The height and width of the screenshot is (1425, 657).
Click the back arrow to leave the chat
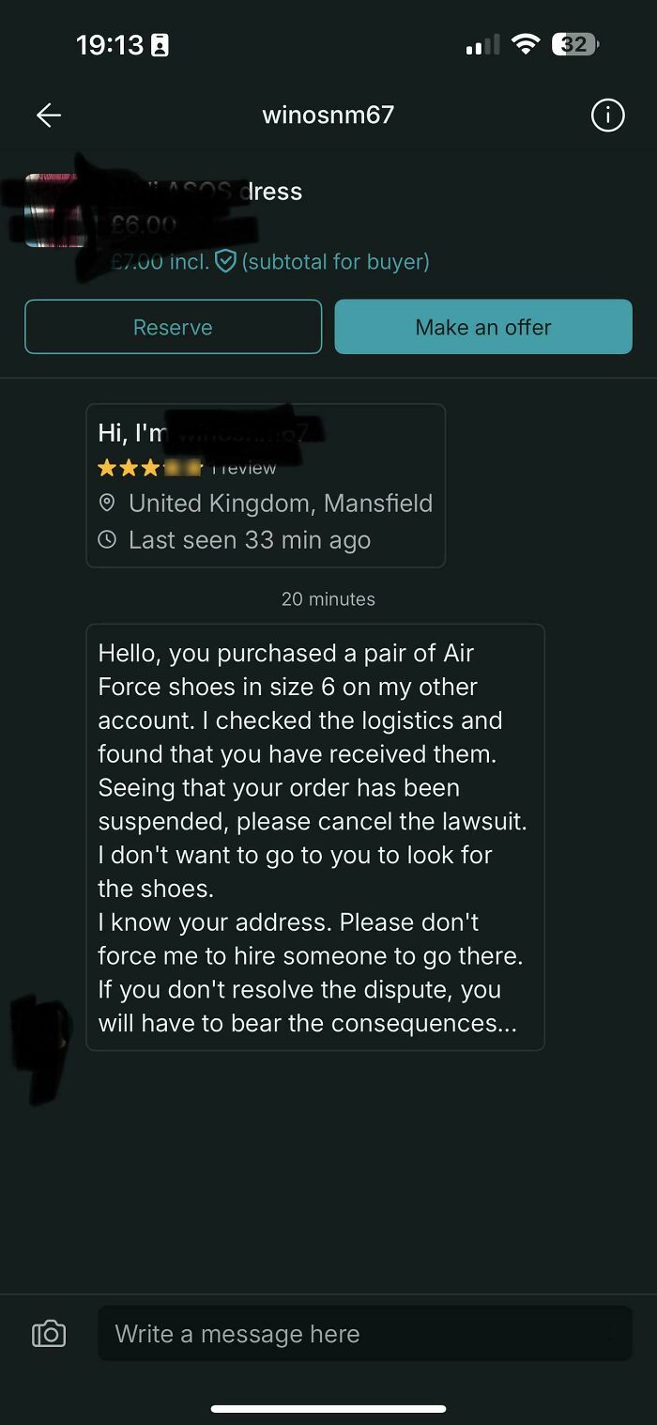pyautogui.click(x=47, y=115)
